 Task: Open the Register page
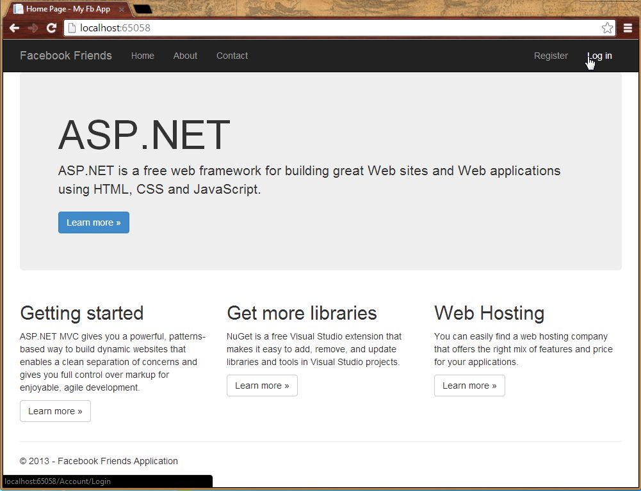click(551, 56)
